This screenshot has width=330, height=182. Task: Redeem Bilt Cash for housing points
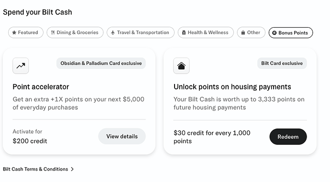[288, 137]
